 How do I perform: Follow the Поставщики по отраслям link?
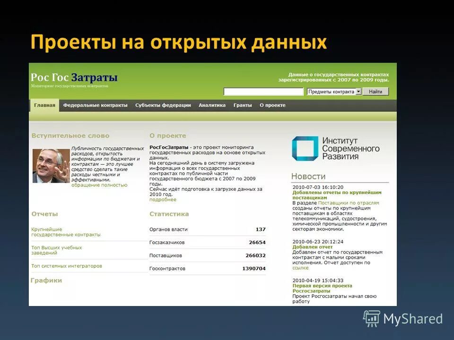coord(349,203)
